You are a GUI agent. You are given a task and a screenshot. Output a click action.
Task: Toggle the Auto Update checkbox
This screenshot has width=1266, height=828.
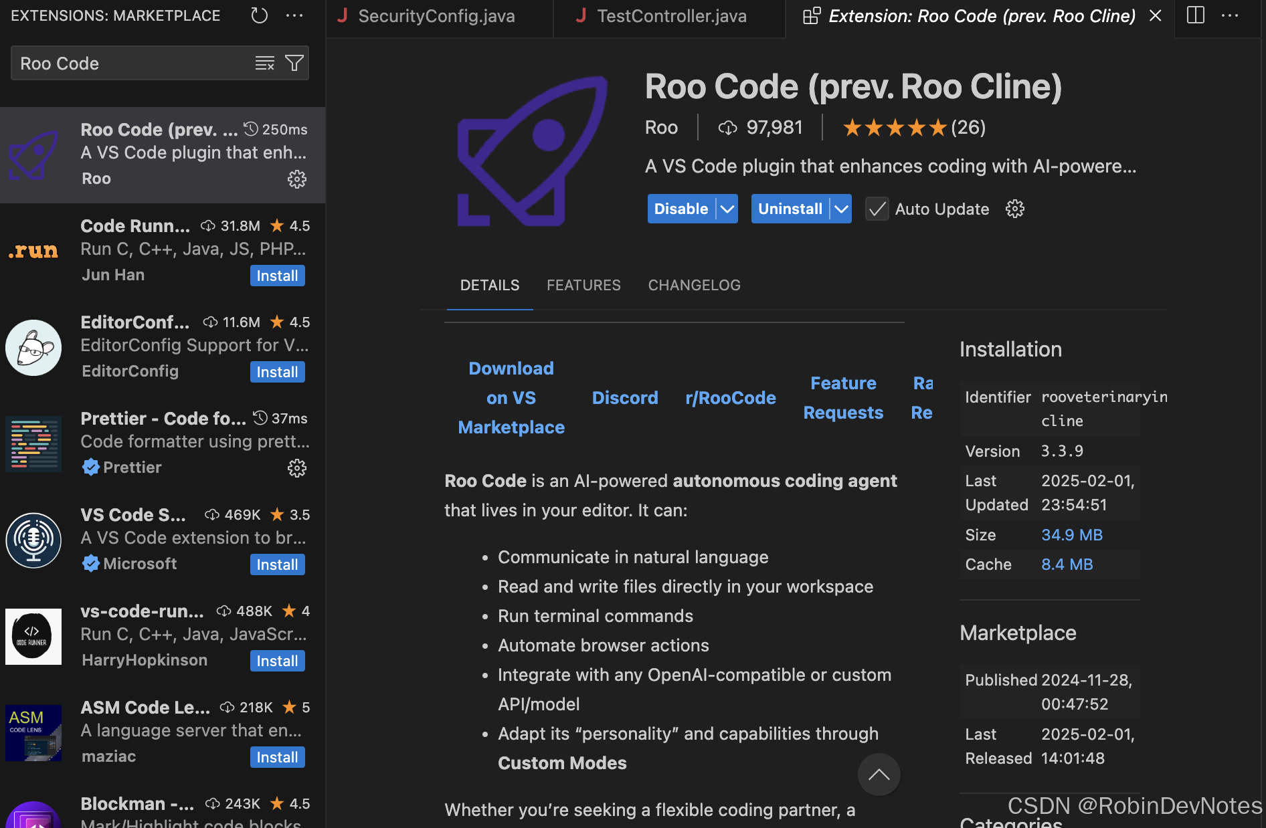(877, 209)
